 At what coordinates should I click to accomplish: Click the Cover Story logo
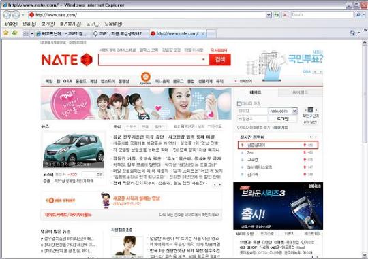[x=61, y=201]
